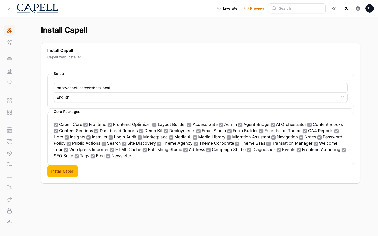Uncheck the Newsletter package
The width and height of the screenshot is (378, 236).
click(108, 156)
